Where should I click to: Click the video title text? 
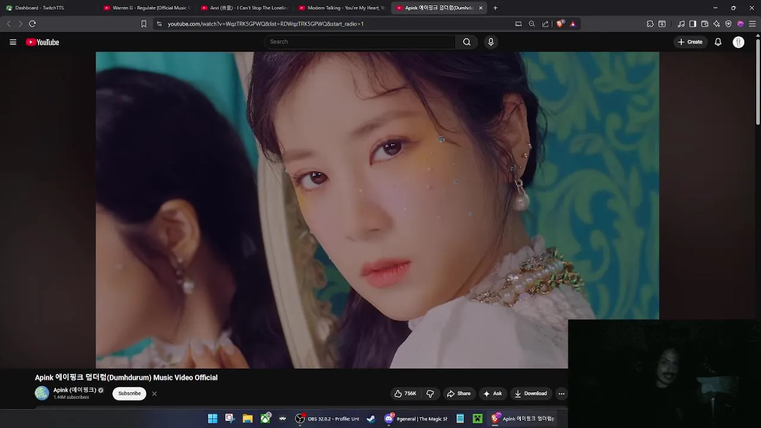tap(126, 377)
